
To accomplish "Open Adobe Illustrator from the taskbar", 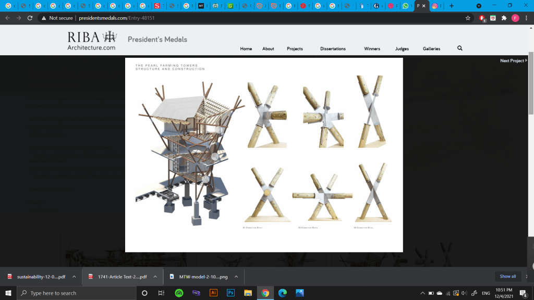I will point(213,293).
